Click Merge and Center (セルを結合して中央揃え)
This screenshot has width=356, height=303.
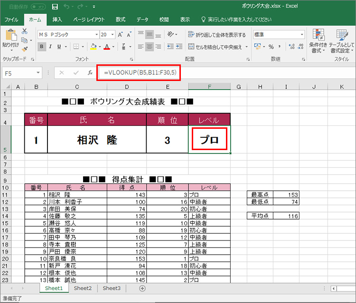pyautogui.click(x=217, y=47)
